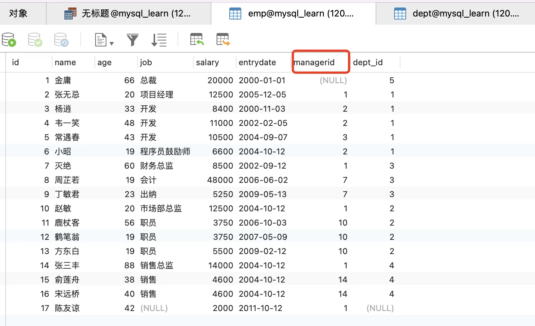Click the job cell 总裁
The width and height of the screenshot is (535, 326).
[148, 80]
